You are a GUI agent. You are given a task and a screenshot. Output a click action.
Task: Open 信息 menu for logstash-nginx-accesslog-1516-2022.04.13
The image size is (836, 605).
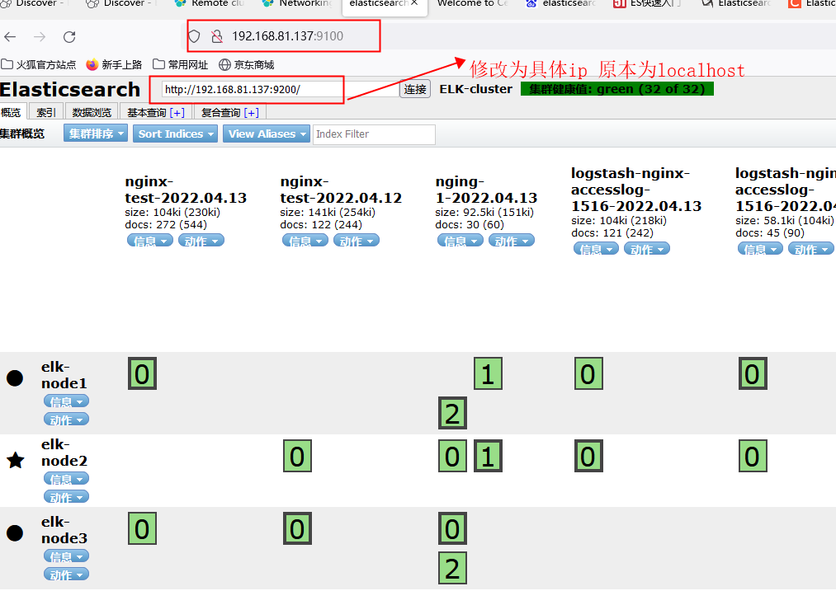(596, 249)
